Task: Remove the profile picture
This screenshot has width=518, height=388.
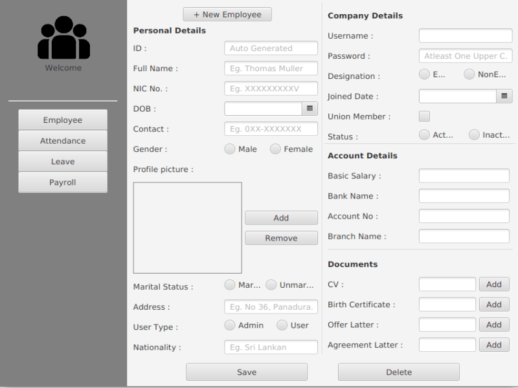Action: coord(281,238)
